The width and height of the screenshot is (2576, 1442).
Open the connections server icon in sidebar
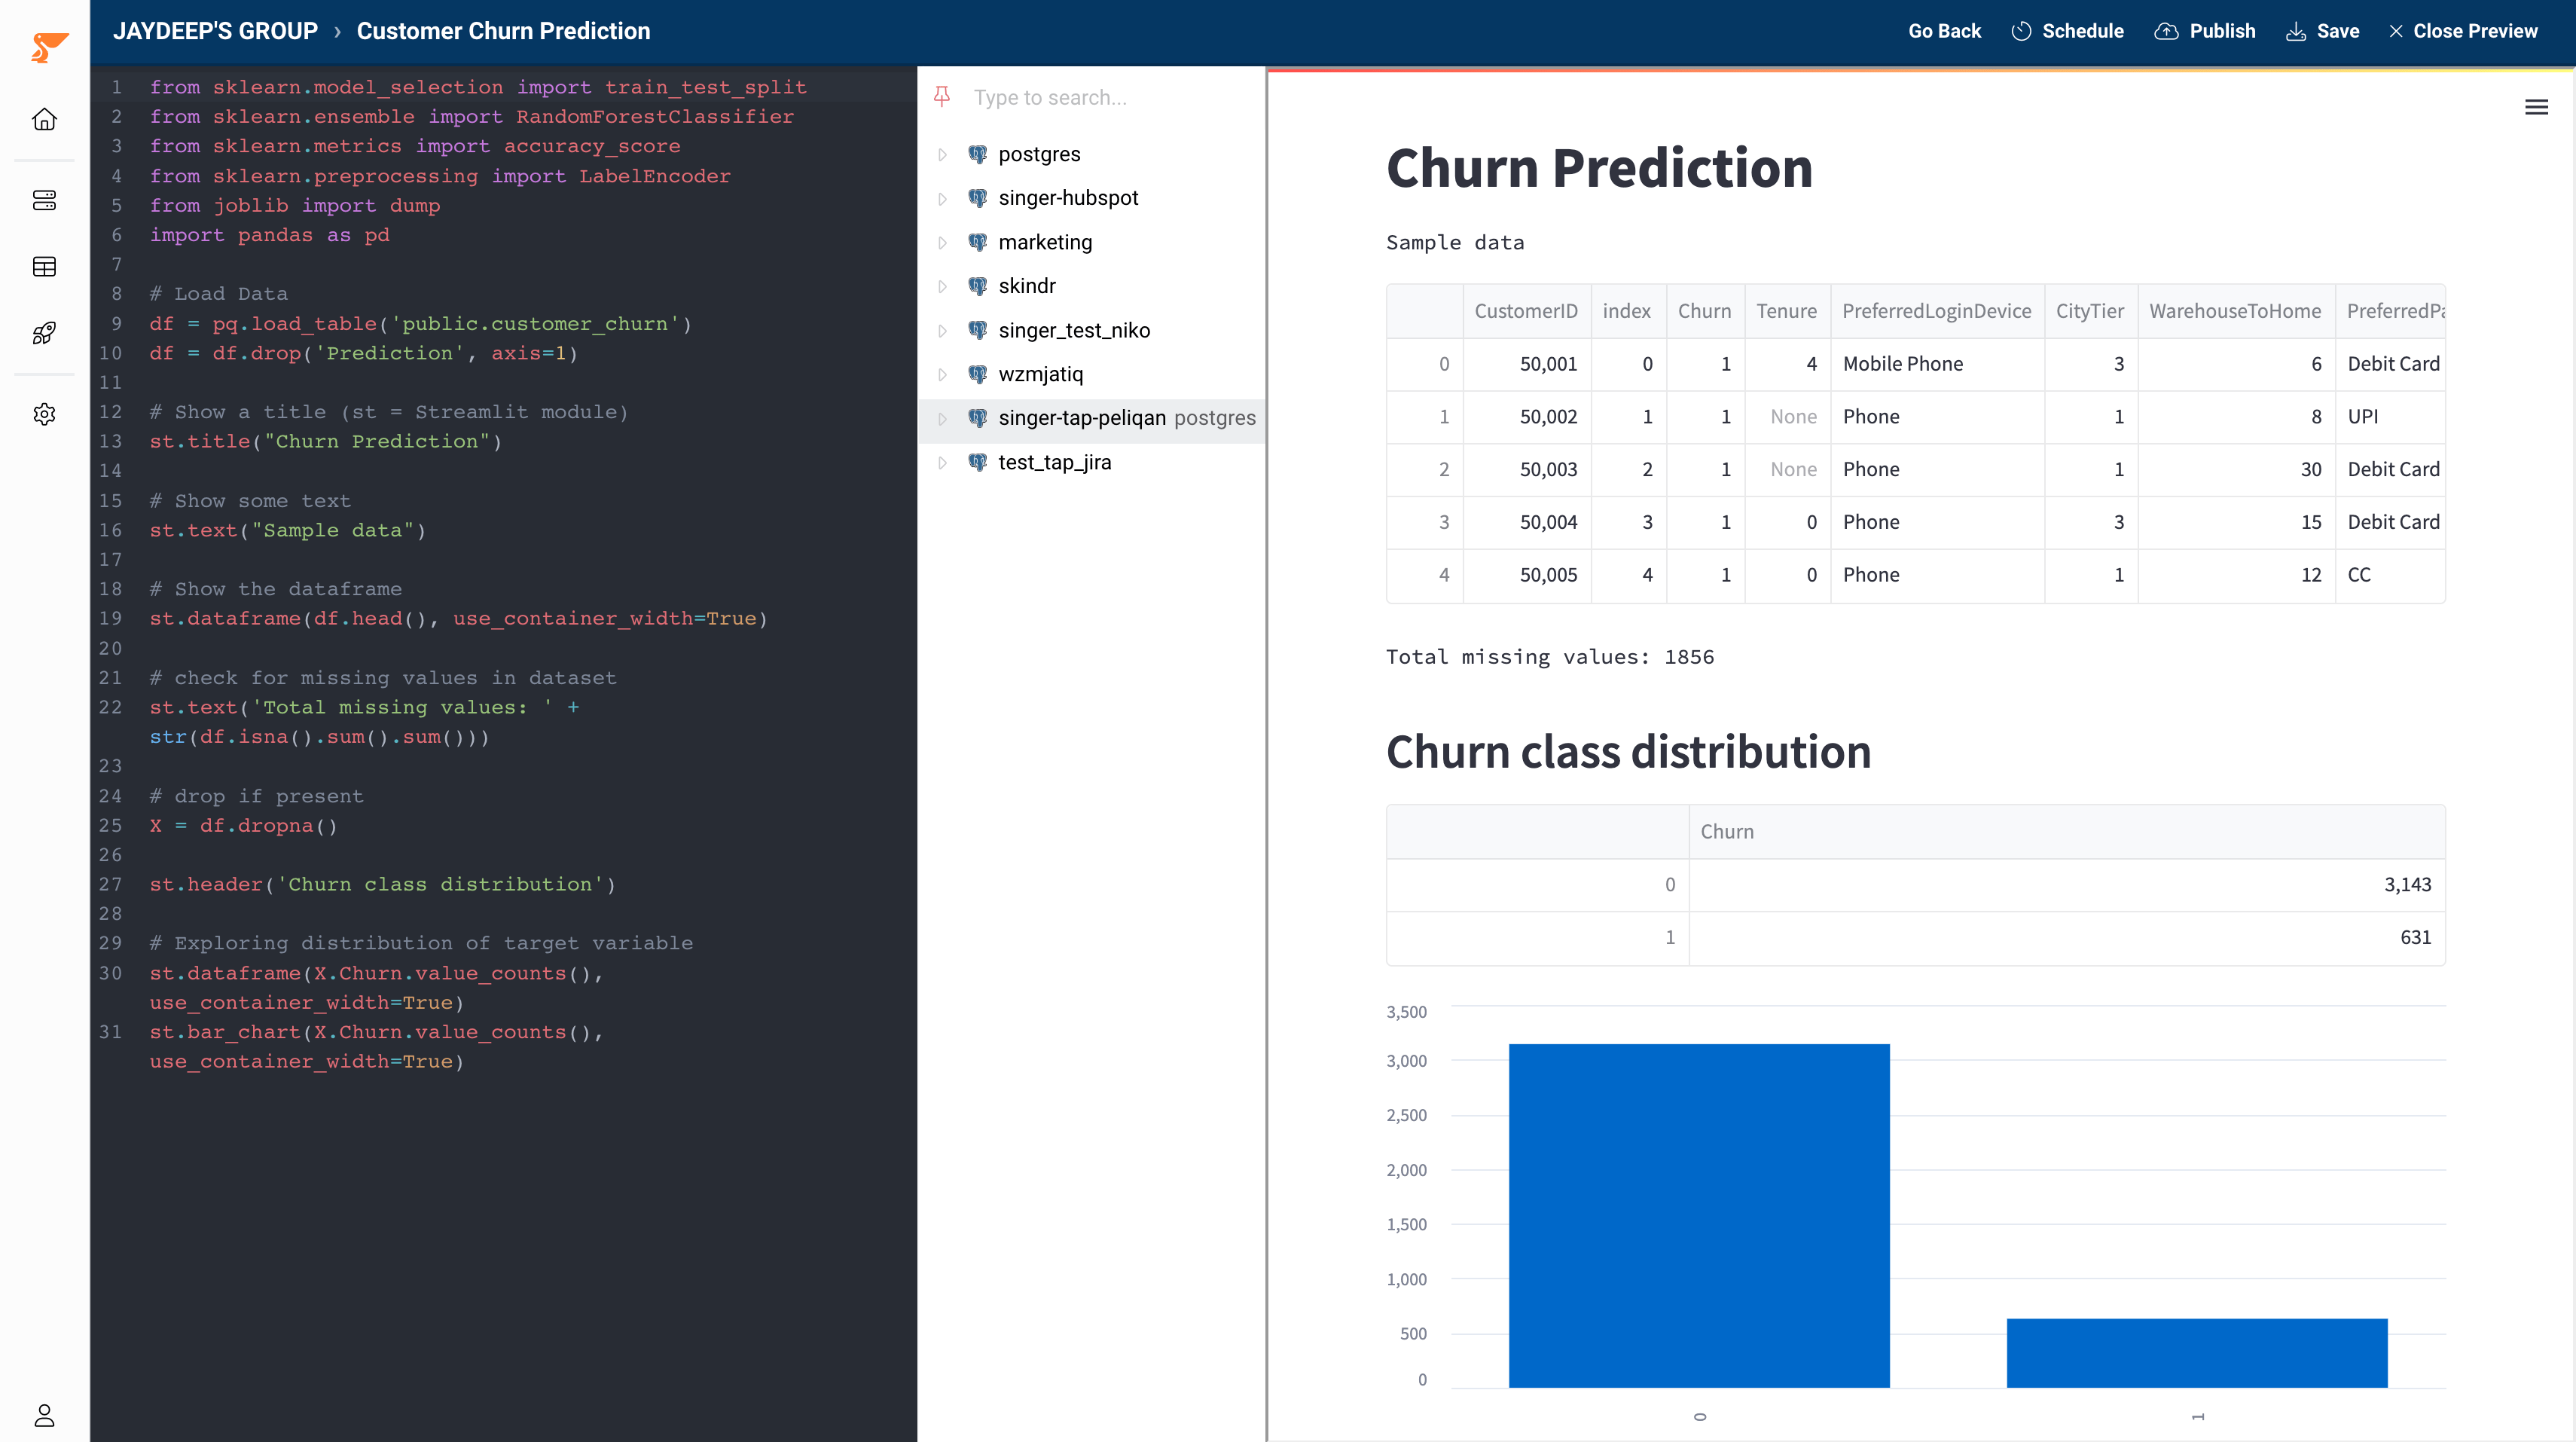point(44,200)
